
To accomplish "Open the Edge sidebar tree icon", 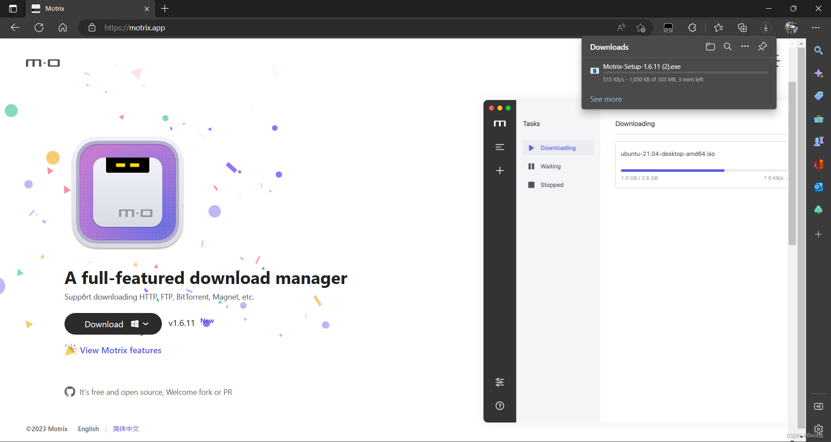I will [818, 210].
